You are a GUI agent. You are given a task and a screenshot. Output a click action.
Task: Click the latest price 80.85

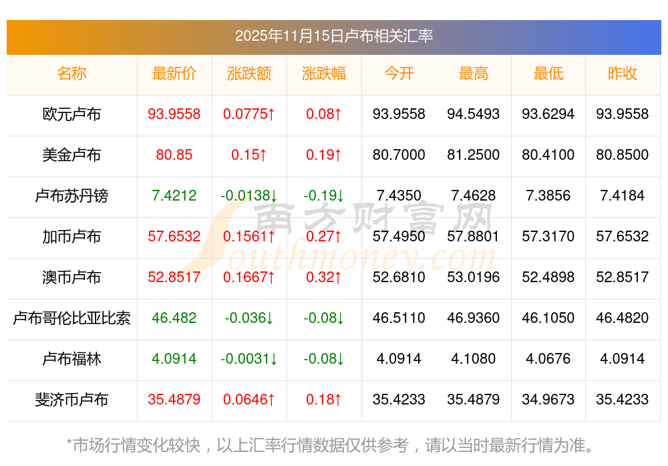tap(174, 154)
